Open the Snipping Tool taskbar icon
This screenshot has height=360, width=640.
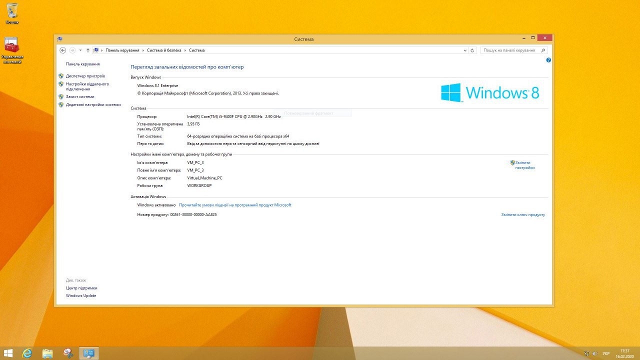tap(68, 353)
